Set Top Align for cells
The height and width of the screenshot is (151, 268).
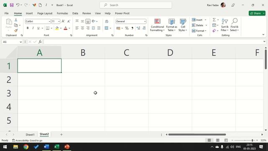(x=77, y=21)
